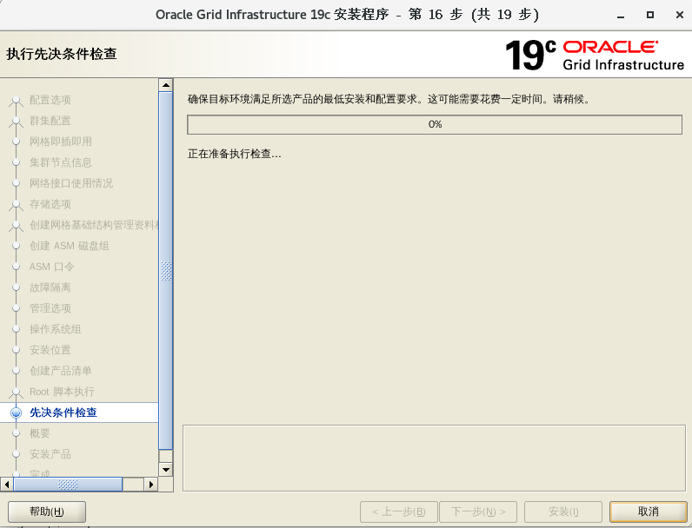The image size is (692, 528).
Task: Click the active step bullet beside 先决条件检查
Action: point(16,413)
